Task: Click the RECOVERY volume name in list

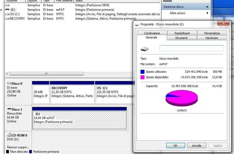Action: pyautogui.click(x=17, y=19)
